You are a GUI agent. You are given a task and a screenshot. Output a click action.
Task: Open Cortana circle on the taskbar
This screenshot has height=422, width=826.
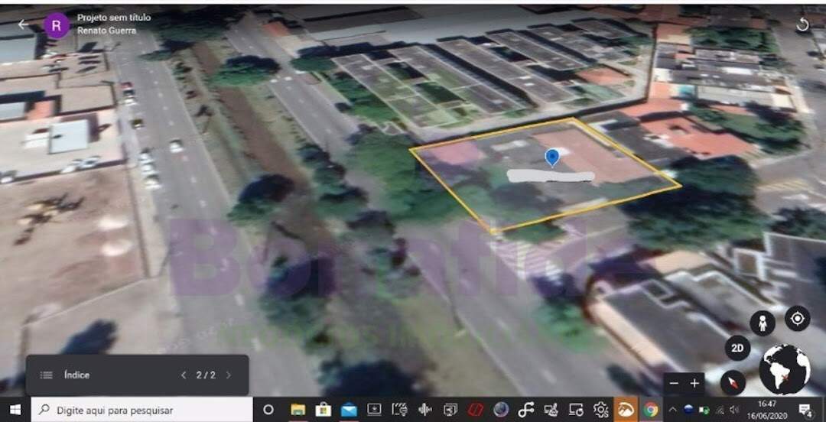268,410
